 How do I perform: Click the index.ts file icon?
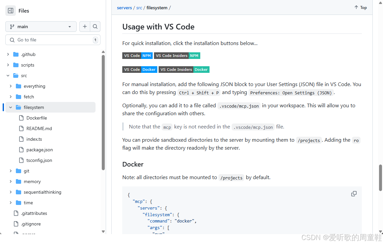(21, 139)
